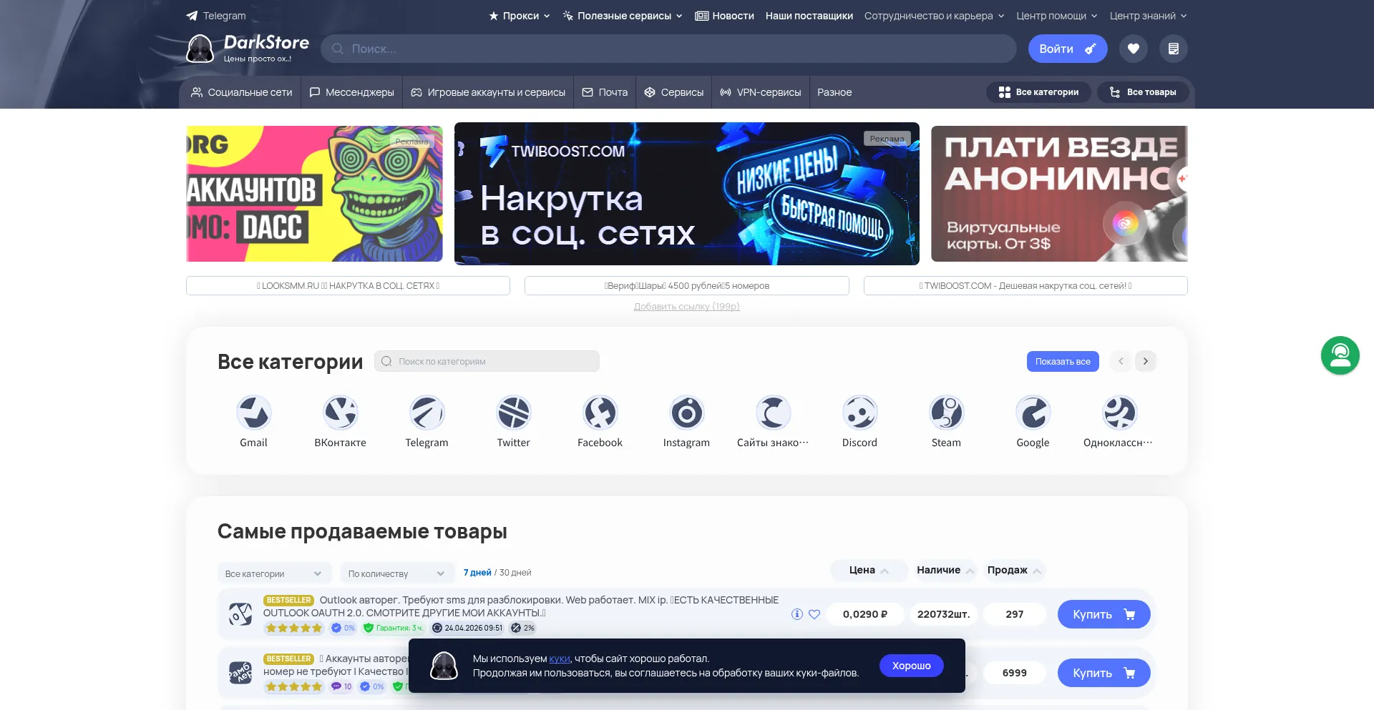Open the TWIBOOST.COM text ad link
This screenshot has width=1374, height=710.
click(x=1025, y=285)
